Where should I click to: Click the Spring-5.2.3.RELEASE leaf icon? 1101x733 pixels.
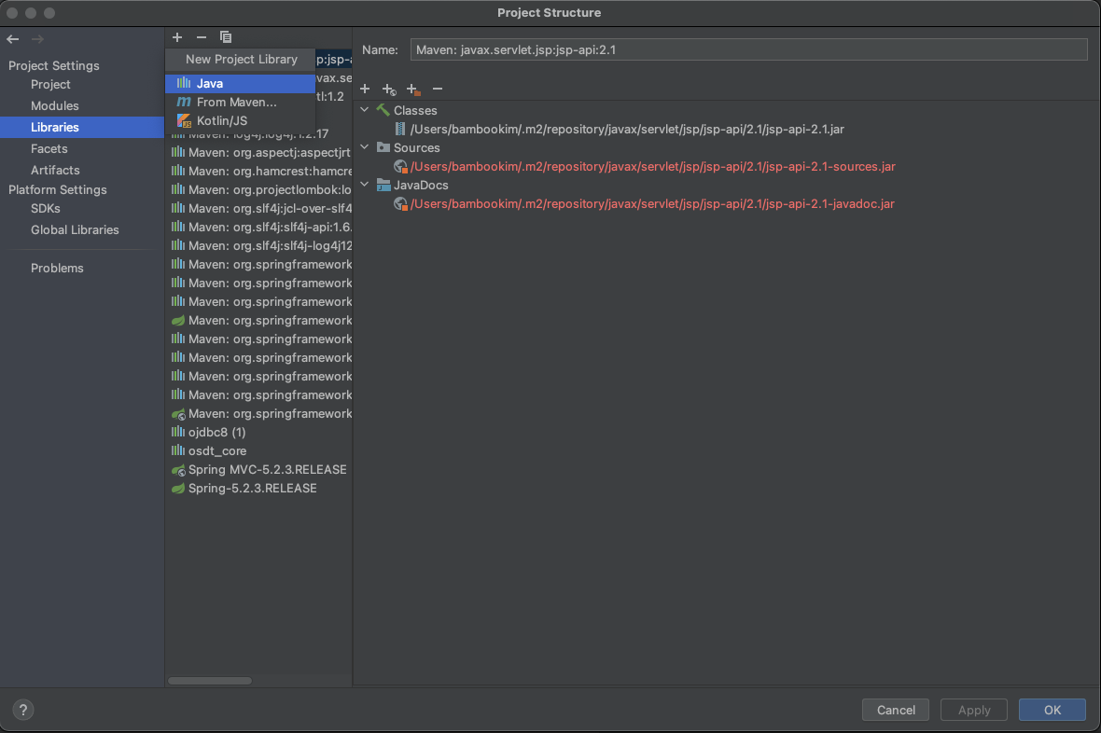(178, 488)
